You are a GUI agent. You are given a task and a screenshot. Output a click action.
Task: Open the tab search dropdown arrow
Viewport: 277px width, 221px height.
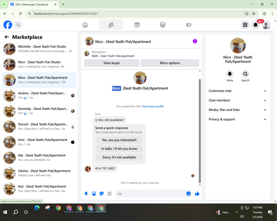pos(4,4)
